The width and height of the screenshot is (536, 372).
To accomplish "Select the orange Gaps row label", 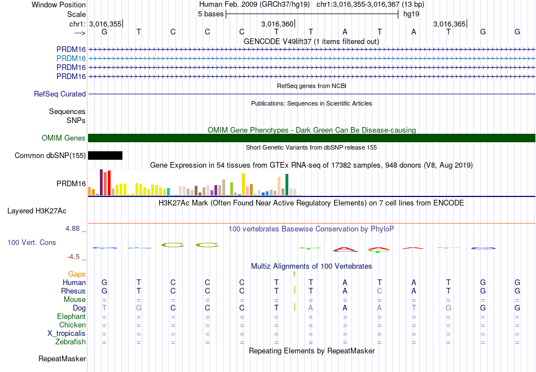I will click(x=77, y=274).
